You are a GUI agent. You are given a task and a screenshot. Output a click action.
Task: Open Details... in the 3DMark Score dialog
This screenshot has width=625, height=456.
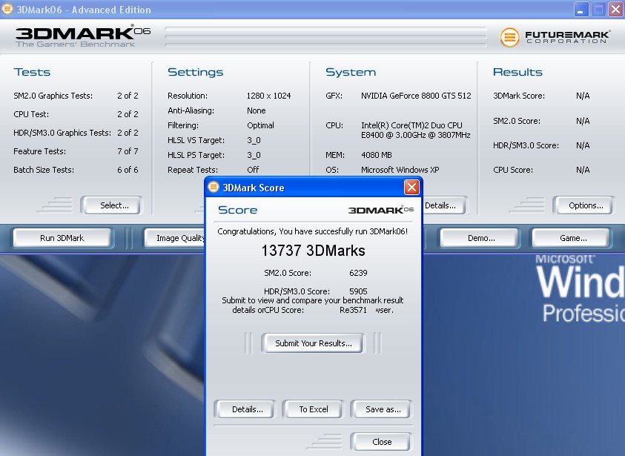[x=245, y=409]
